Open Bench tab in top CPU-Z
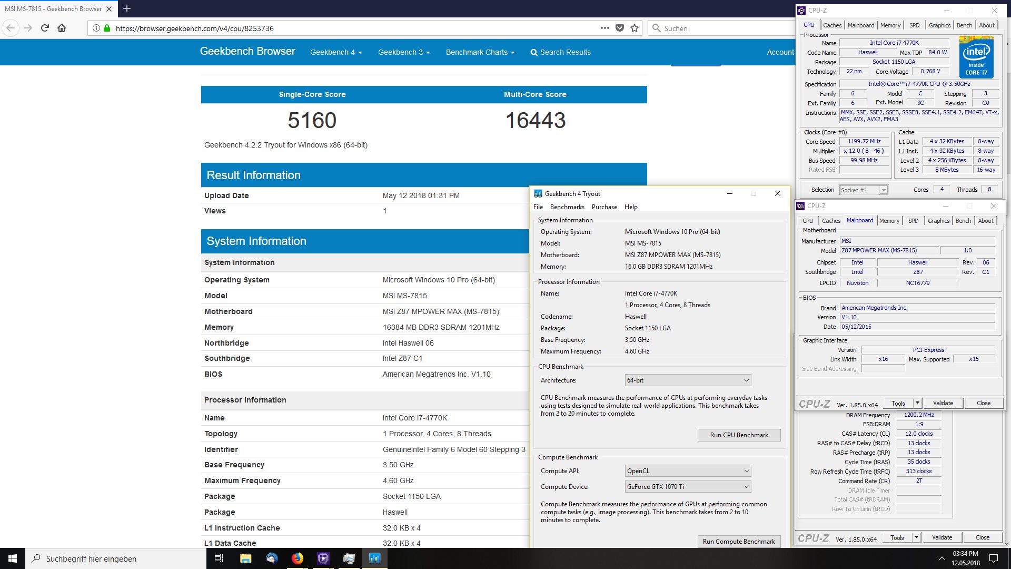 tap(964, 25)
